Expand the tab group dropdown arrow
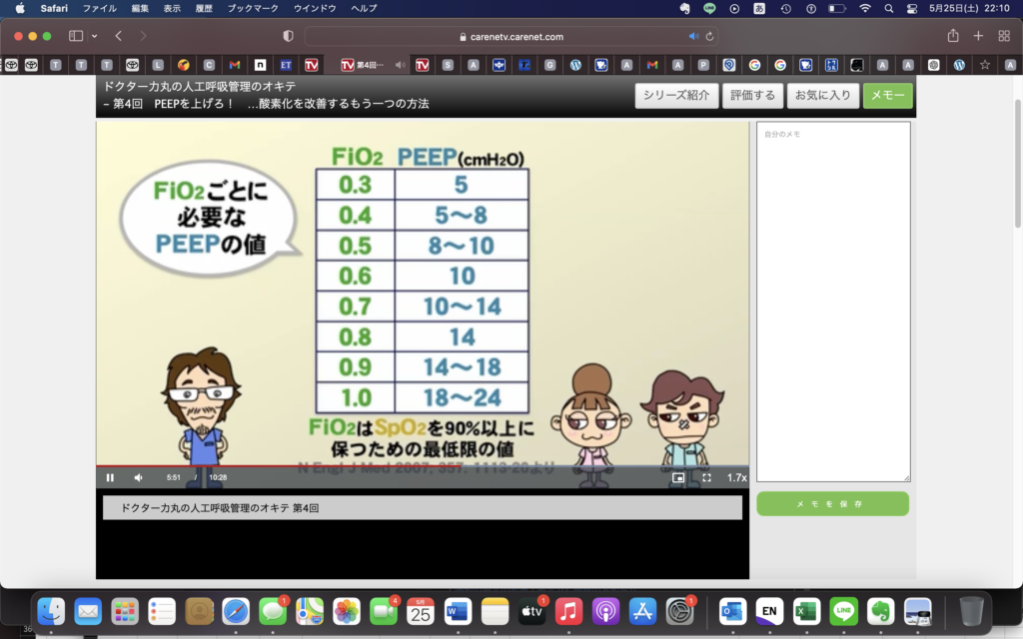The height and width of the screenshot is (639, 1023). 95,36
